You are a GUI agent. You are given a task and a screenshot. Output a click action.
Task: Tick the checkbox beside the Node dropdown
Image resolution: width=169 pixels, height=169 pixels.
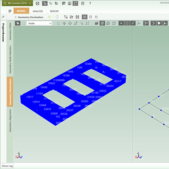[24, 23]
